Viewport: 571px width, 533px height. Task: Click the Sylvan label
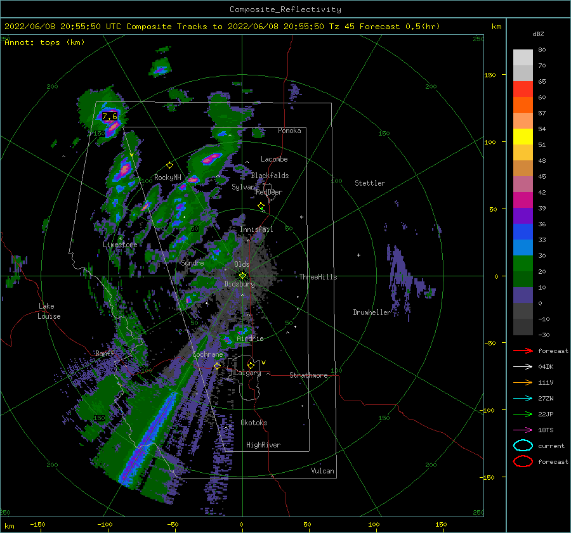(243, 187)
